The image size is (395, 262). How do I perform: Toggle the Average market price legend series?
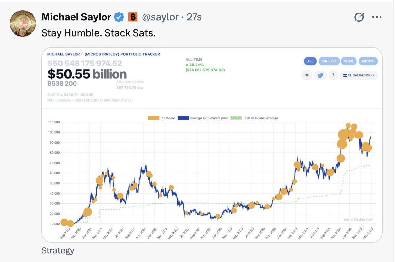203,118
